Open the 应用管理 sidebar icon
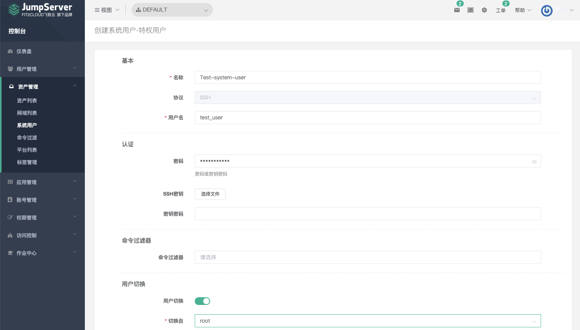Screen dimensions: 580x330 click(10, 182)
